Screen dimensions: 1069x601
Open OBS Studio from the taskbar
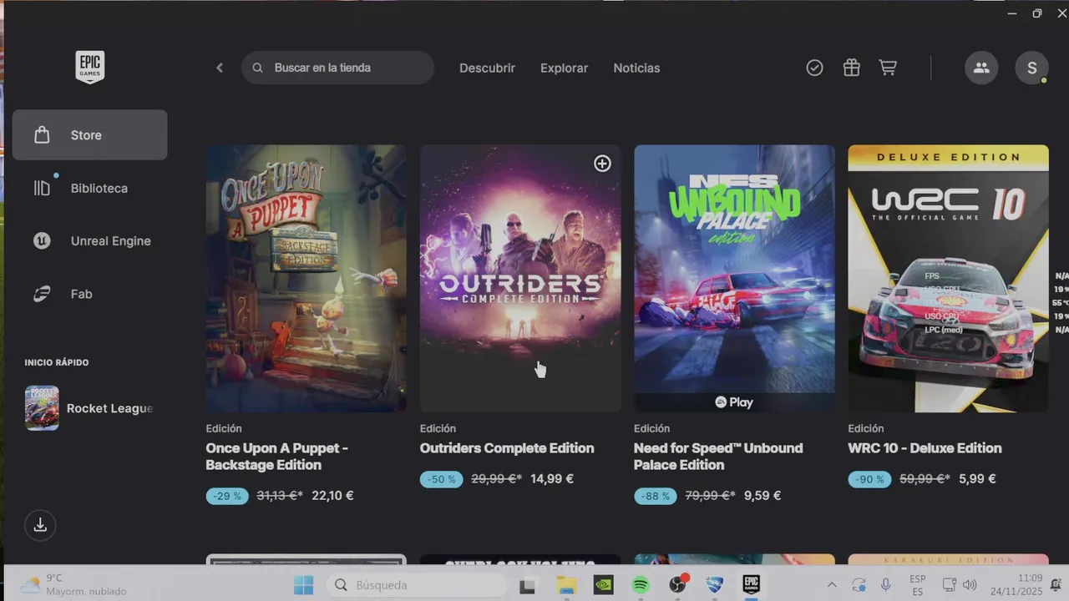click(677, 585)
